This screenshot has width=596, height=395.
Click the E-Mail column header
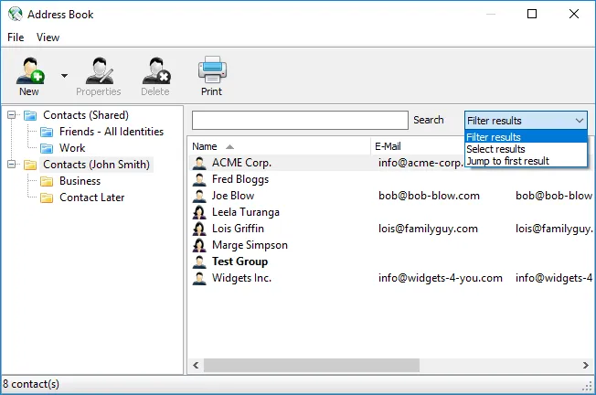coord(388,146)
